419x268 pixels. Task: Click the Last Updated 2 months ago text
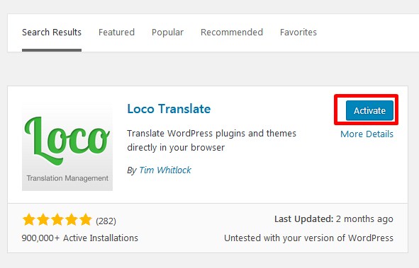click(334, 219)
